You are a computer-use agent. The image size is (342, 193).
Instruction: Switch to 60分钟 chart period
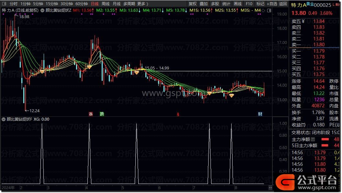coord(81,4)
